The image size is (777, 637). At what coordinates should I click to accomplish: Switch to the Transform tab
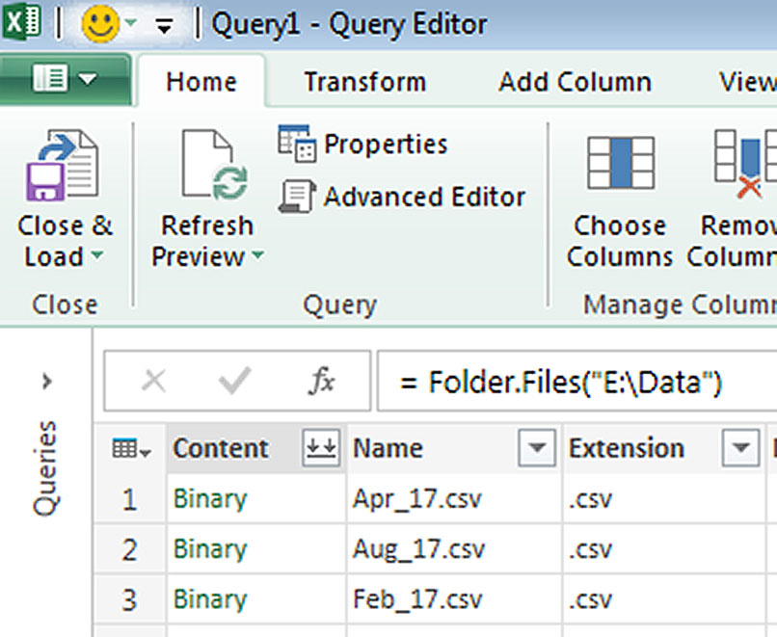pos(364,83)
